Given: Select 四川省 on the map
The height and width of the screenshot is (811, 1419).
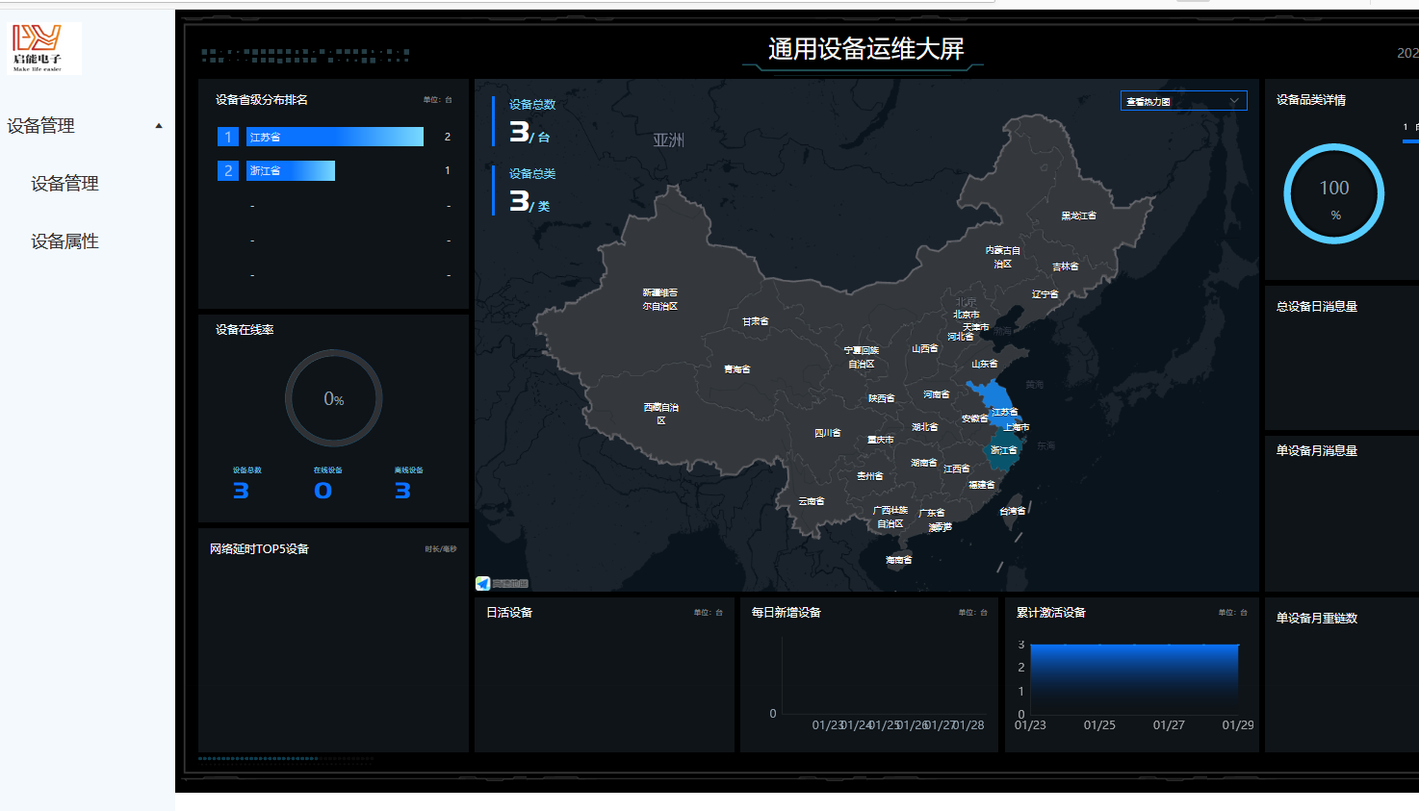Looking at the screenshot, I should [x=828, y=433].
